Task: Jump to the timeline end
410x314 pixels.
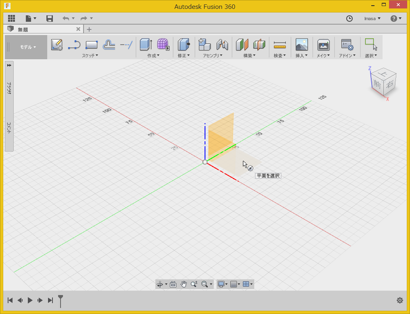Action: (x=50, y=300)
